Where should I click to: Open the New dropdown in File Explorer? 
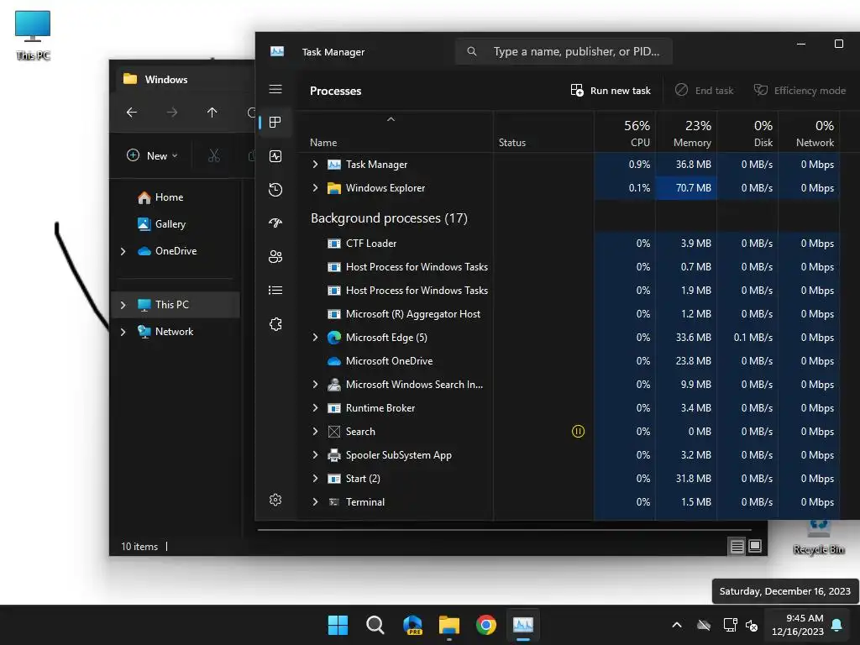coord(153,155)
